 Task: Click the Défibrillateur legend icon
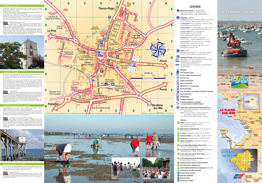(178, 97)
